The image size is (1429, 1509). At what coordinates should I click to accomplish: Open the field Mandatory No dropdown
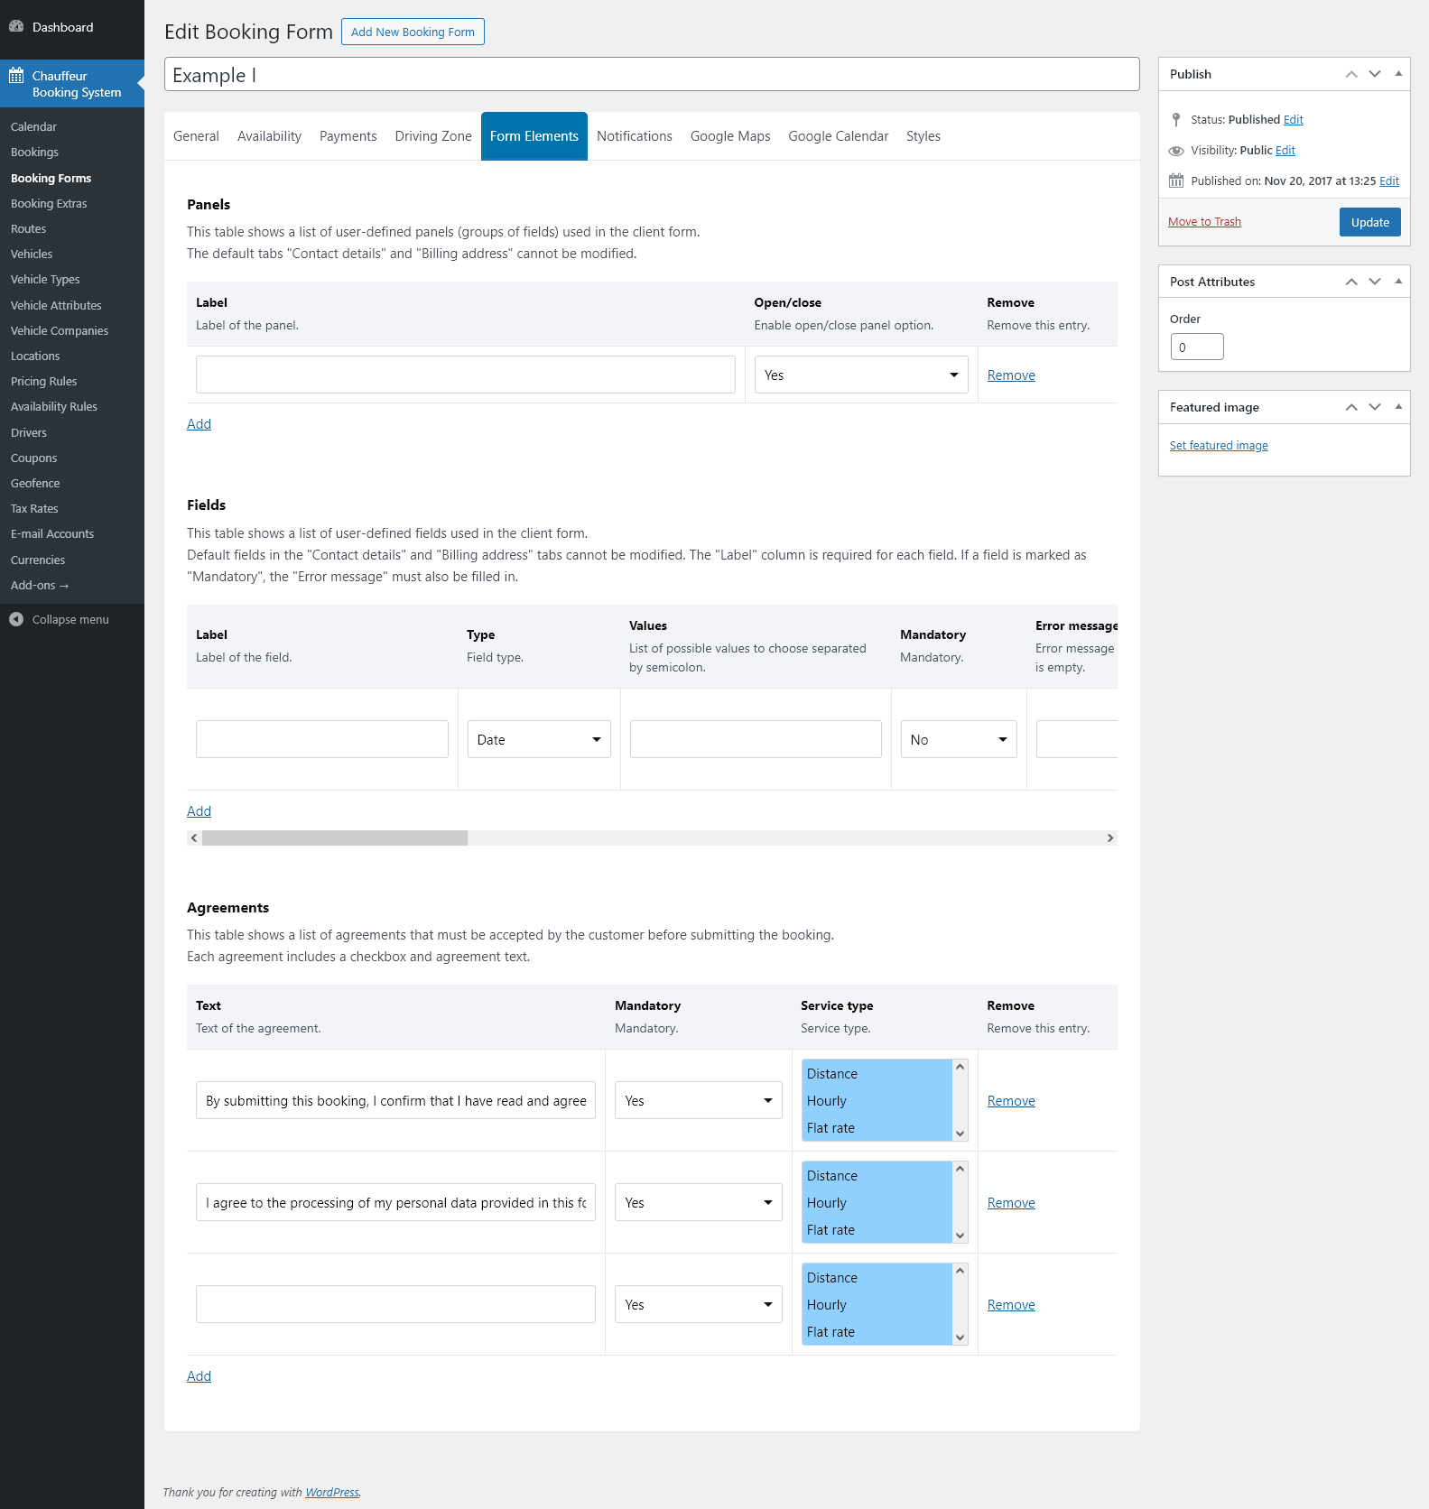[x=959, y=739]
